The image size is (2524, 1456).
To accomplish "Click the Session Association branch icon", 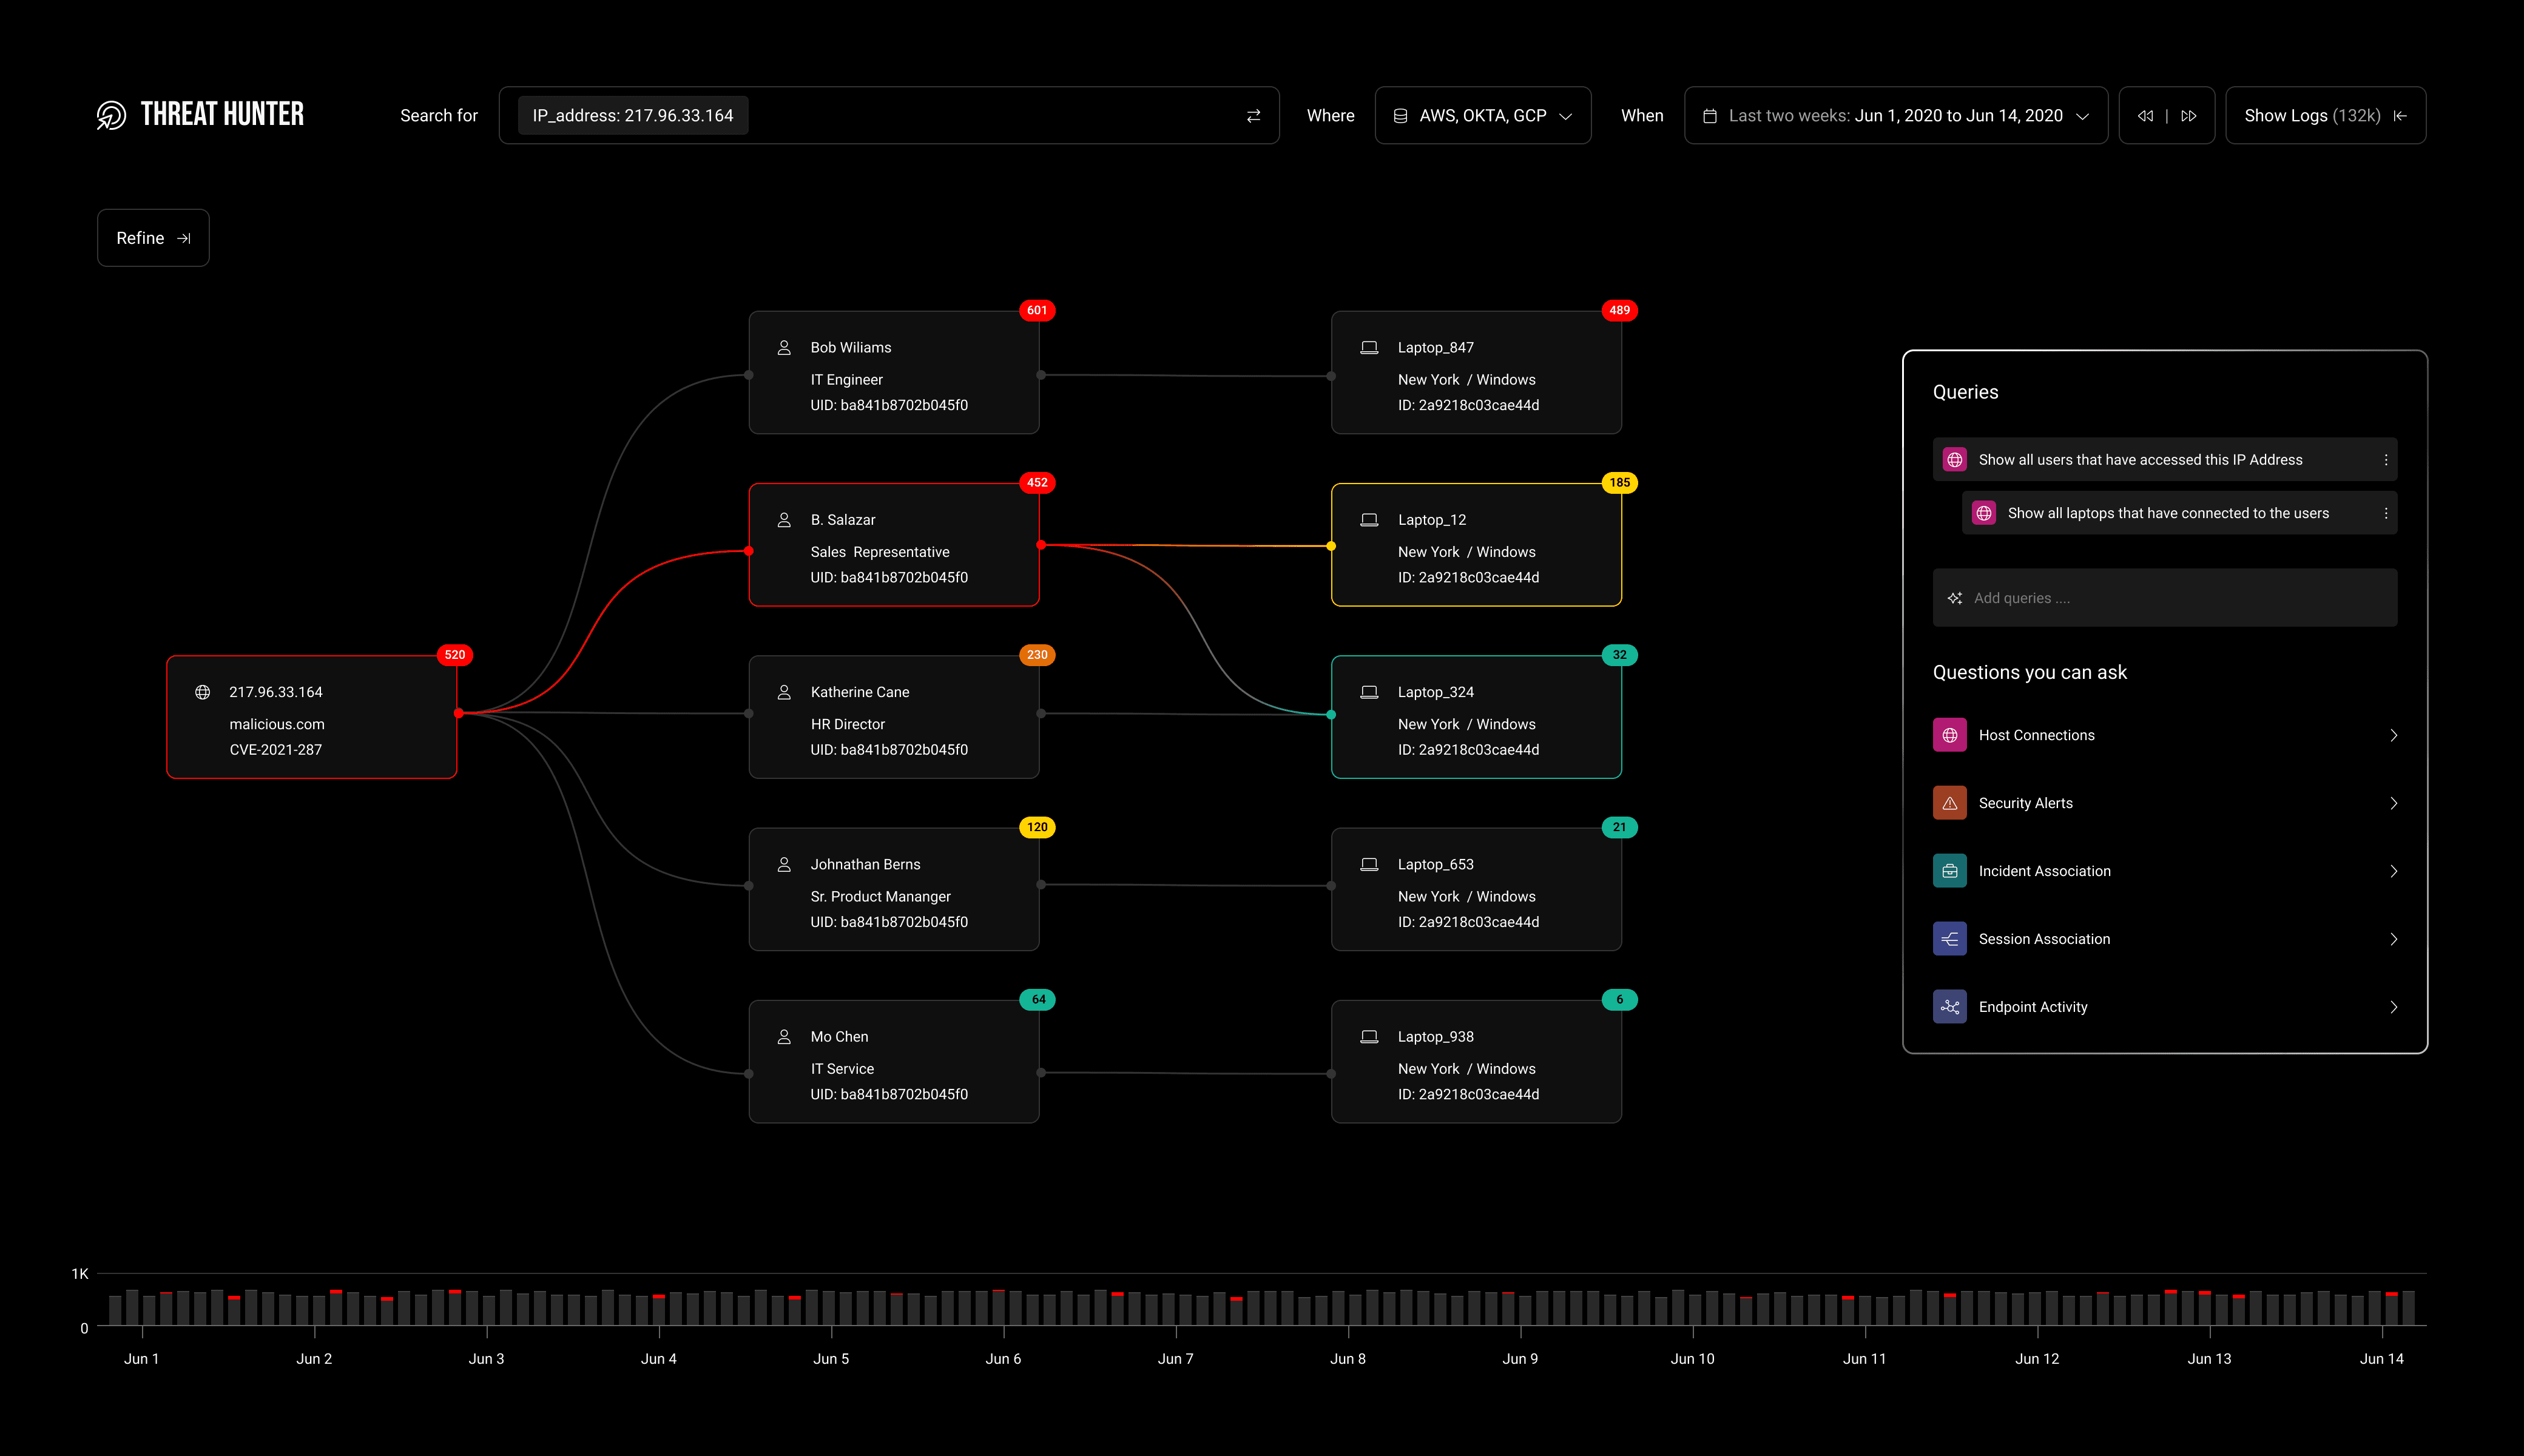I will coord(1949,939).
